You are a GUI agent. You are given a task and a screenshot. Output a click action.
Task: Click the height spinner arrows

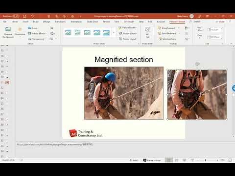221,30
